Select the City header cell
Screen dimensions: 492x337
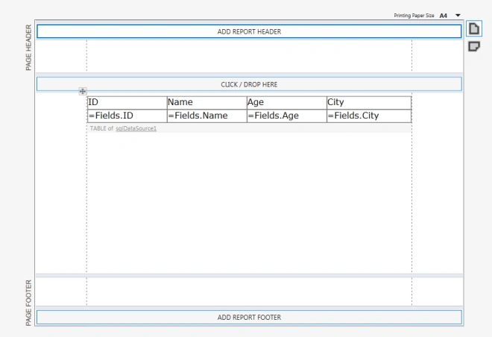click(369, 103)
